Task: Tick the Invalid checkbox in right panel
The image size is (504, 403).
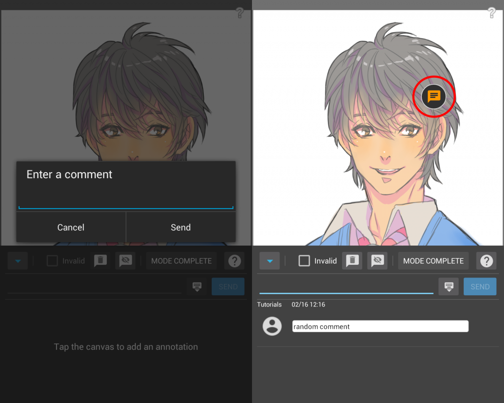Action: (304, 261)
